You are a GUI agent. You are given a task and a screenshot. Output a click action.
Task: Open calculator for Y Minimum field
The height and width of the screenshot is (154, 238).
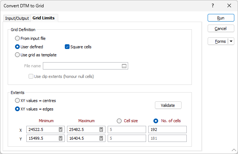(x=61, y=138)
